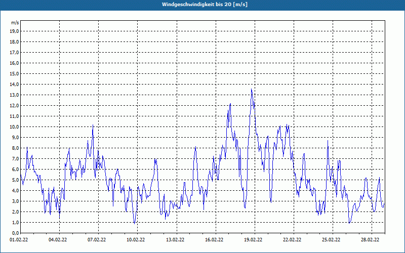
Task: Click the 28.02.22 date label
Action: click(371, 240)
